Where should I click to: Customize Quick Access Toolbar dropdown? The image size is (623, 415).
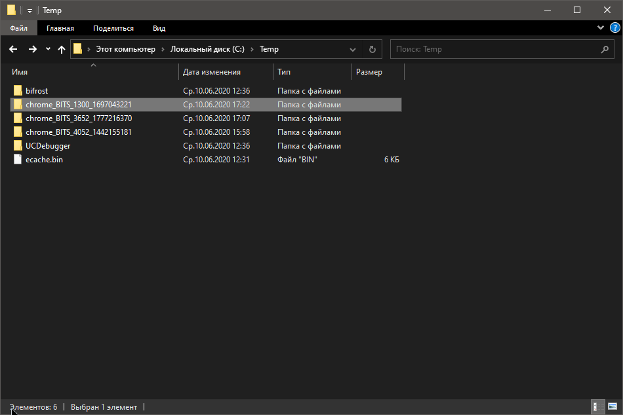[x=30, y=10]
